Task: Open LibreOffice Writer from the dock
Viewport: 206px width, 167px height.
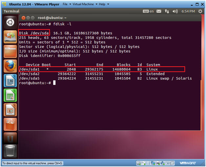Action: point(10,80)
